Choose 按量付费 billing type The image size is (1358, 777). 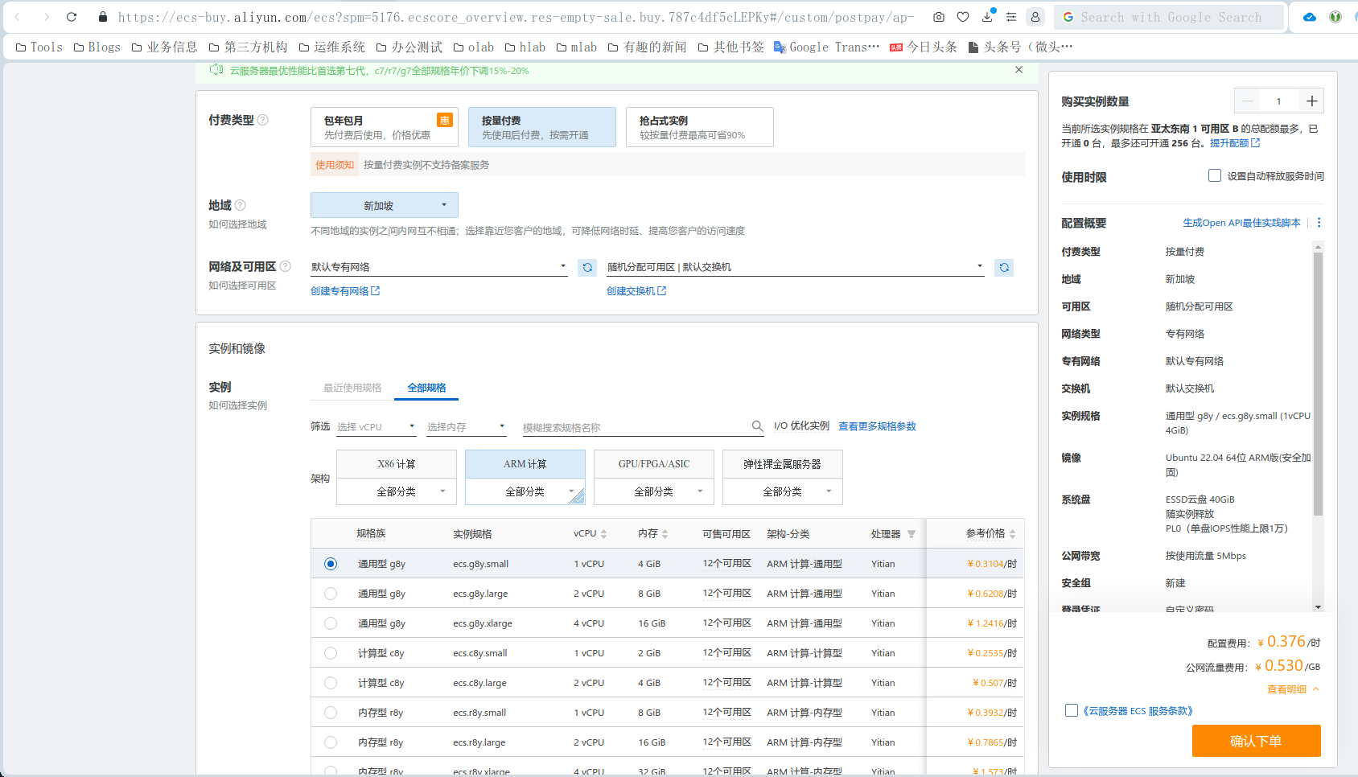pyautogui.click(x=542, y=127)
